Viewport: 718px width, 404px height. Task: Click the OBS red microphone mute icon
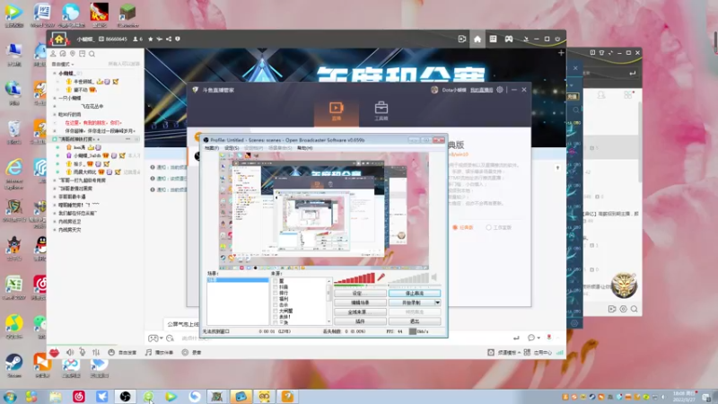[381, 277]
